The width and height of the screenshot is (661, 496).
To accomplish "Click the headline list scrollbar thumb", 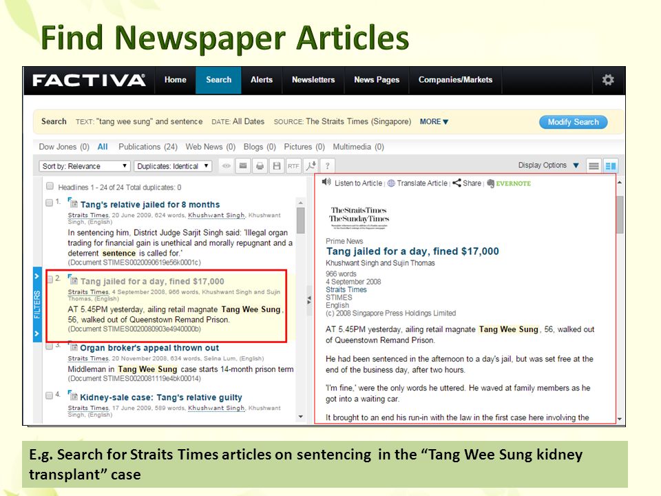I will coord(301,220).
